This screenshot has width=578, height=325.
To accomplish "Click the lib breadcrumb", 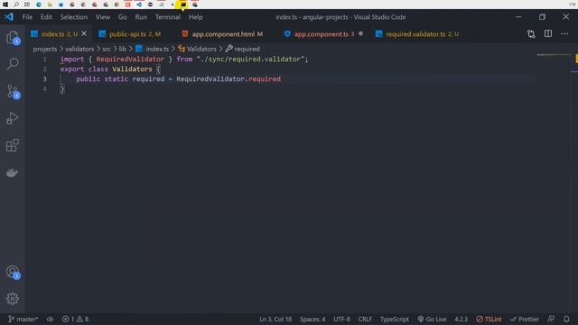I will [x=123, y=49].
